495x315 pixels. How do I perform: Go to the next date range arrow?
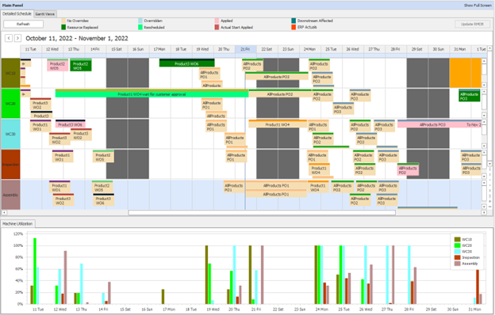click(17, 38)
